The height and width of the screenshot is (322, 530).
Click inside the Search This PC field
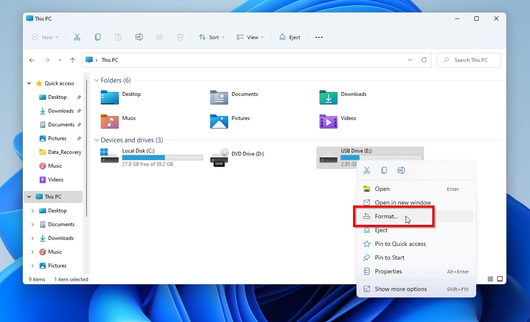click(469, 60)
